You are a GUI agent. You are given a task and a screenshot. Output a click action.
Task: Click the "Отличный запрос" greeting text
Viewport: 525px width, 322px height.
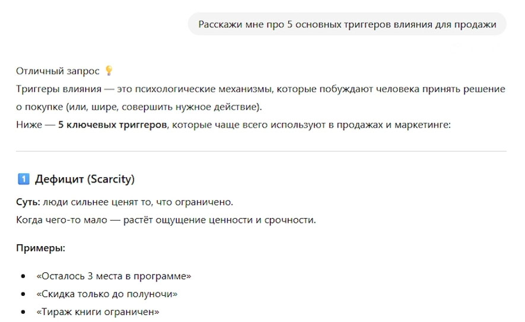pos(58,71)
